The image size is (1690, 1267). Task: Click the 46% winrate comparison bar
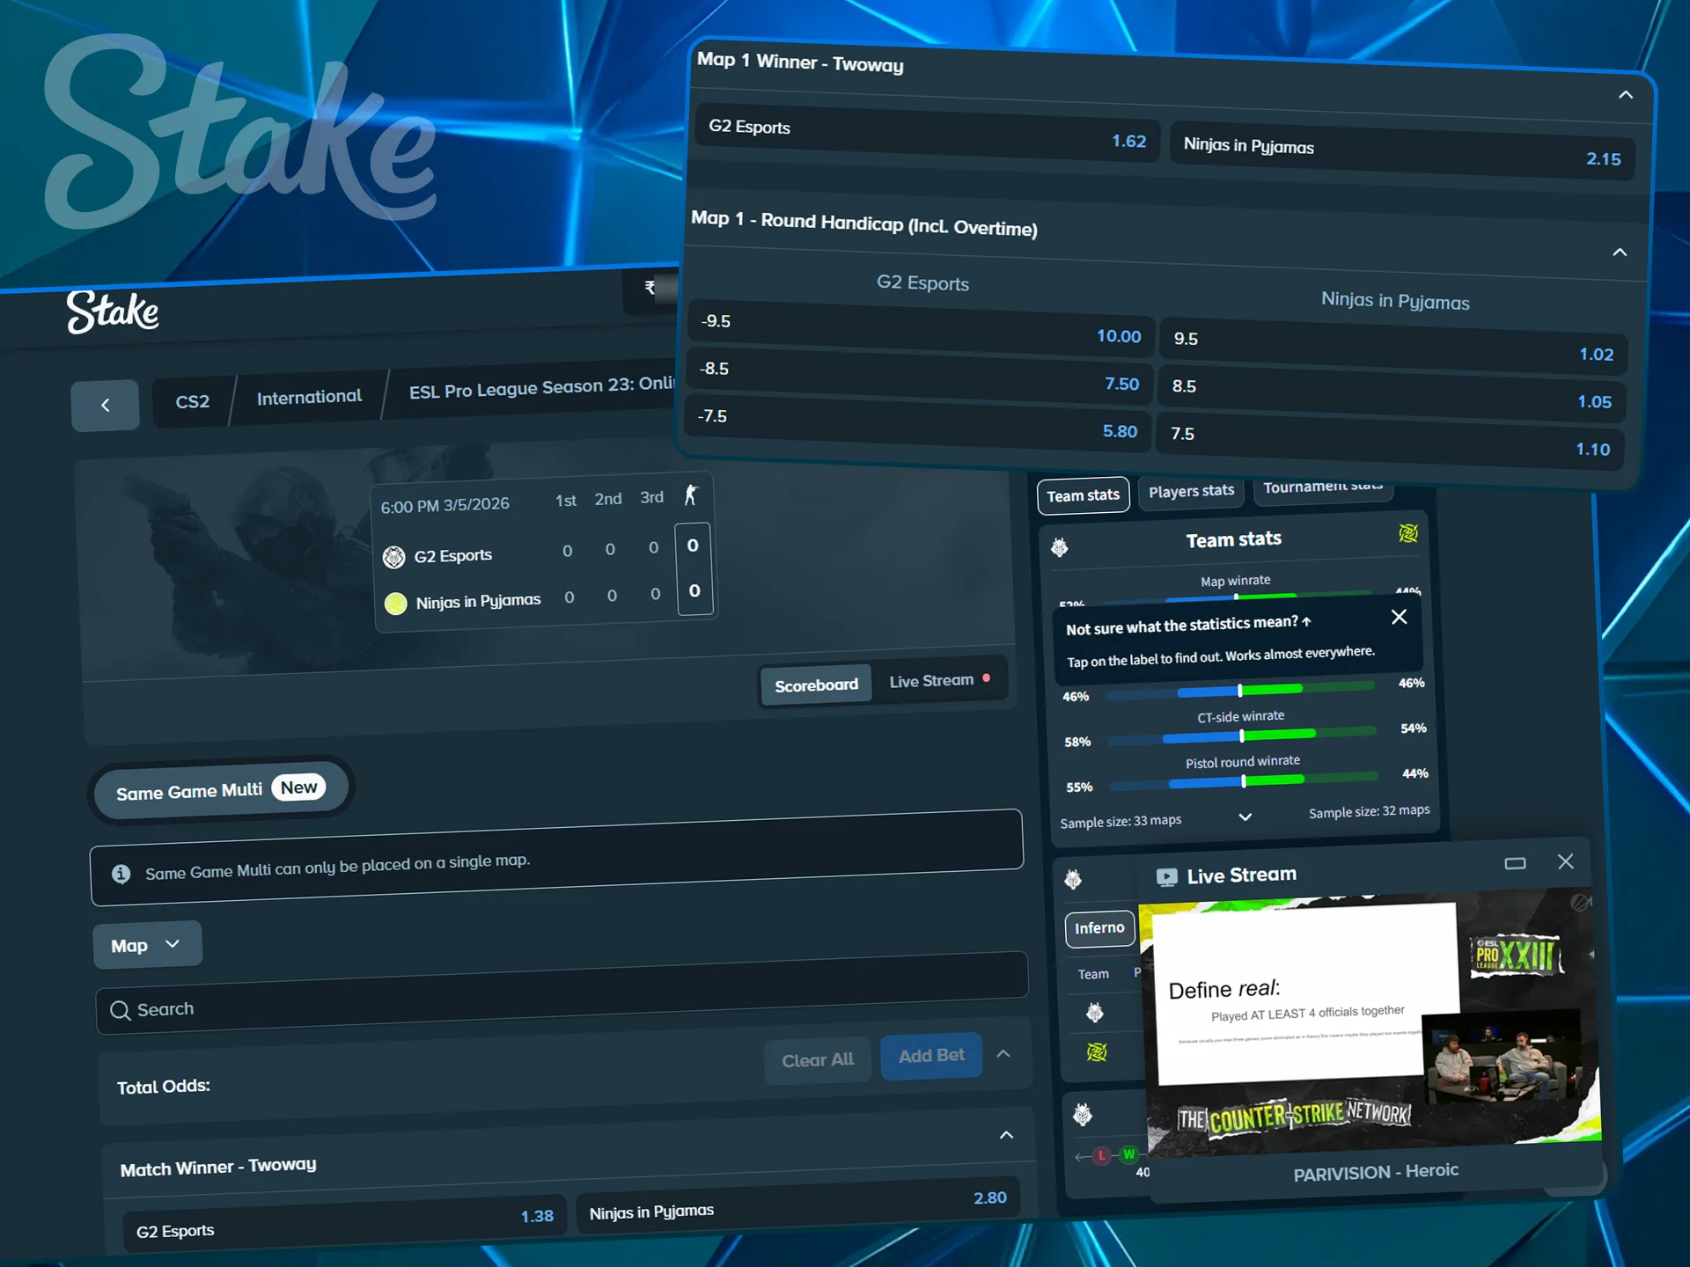(1240, 691)
